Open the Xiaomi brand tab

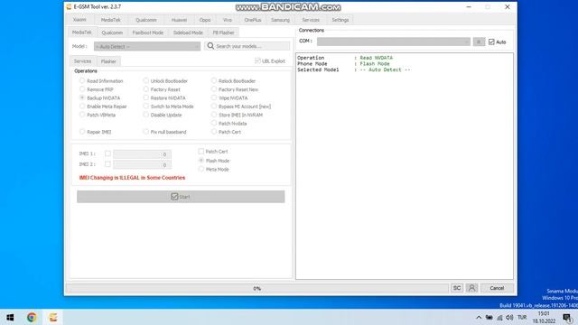pos(79,20)
